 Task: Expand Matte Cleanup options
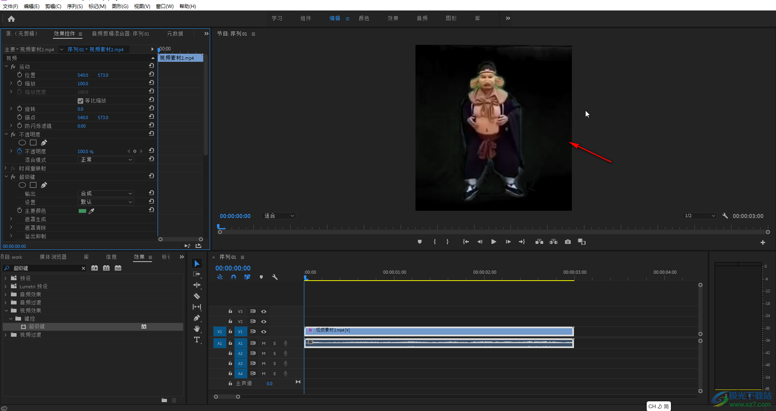coord(11,228)
